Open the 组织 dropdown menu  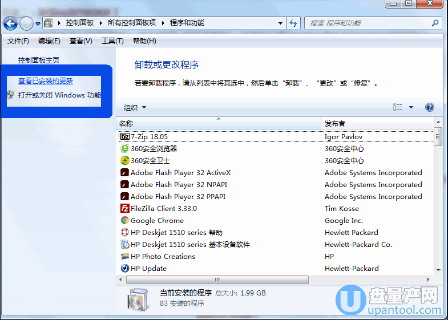coord(135,108)
